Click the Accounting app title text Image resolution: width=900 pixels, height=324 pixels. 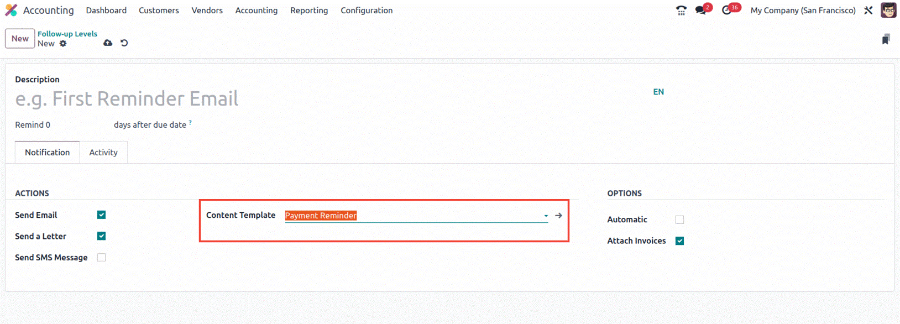click(x=49, y=11)
